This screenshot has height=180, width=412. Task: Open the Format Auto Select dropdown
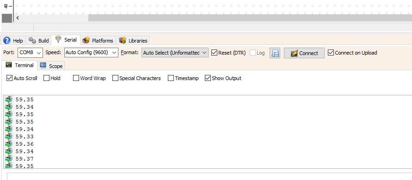coord(175,53)
